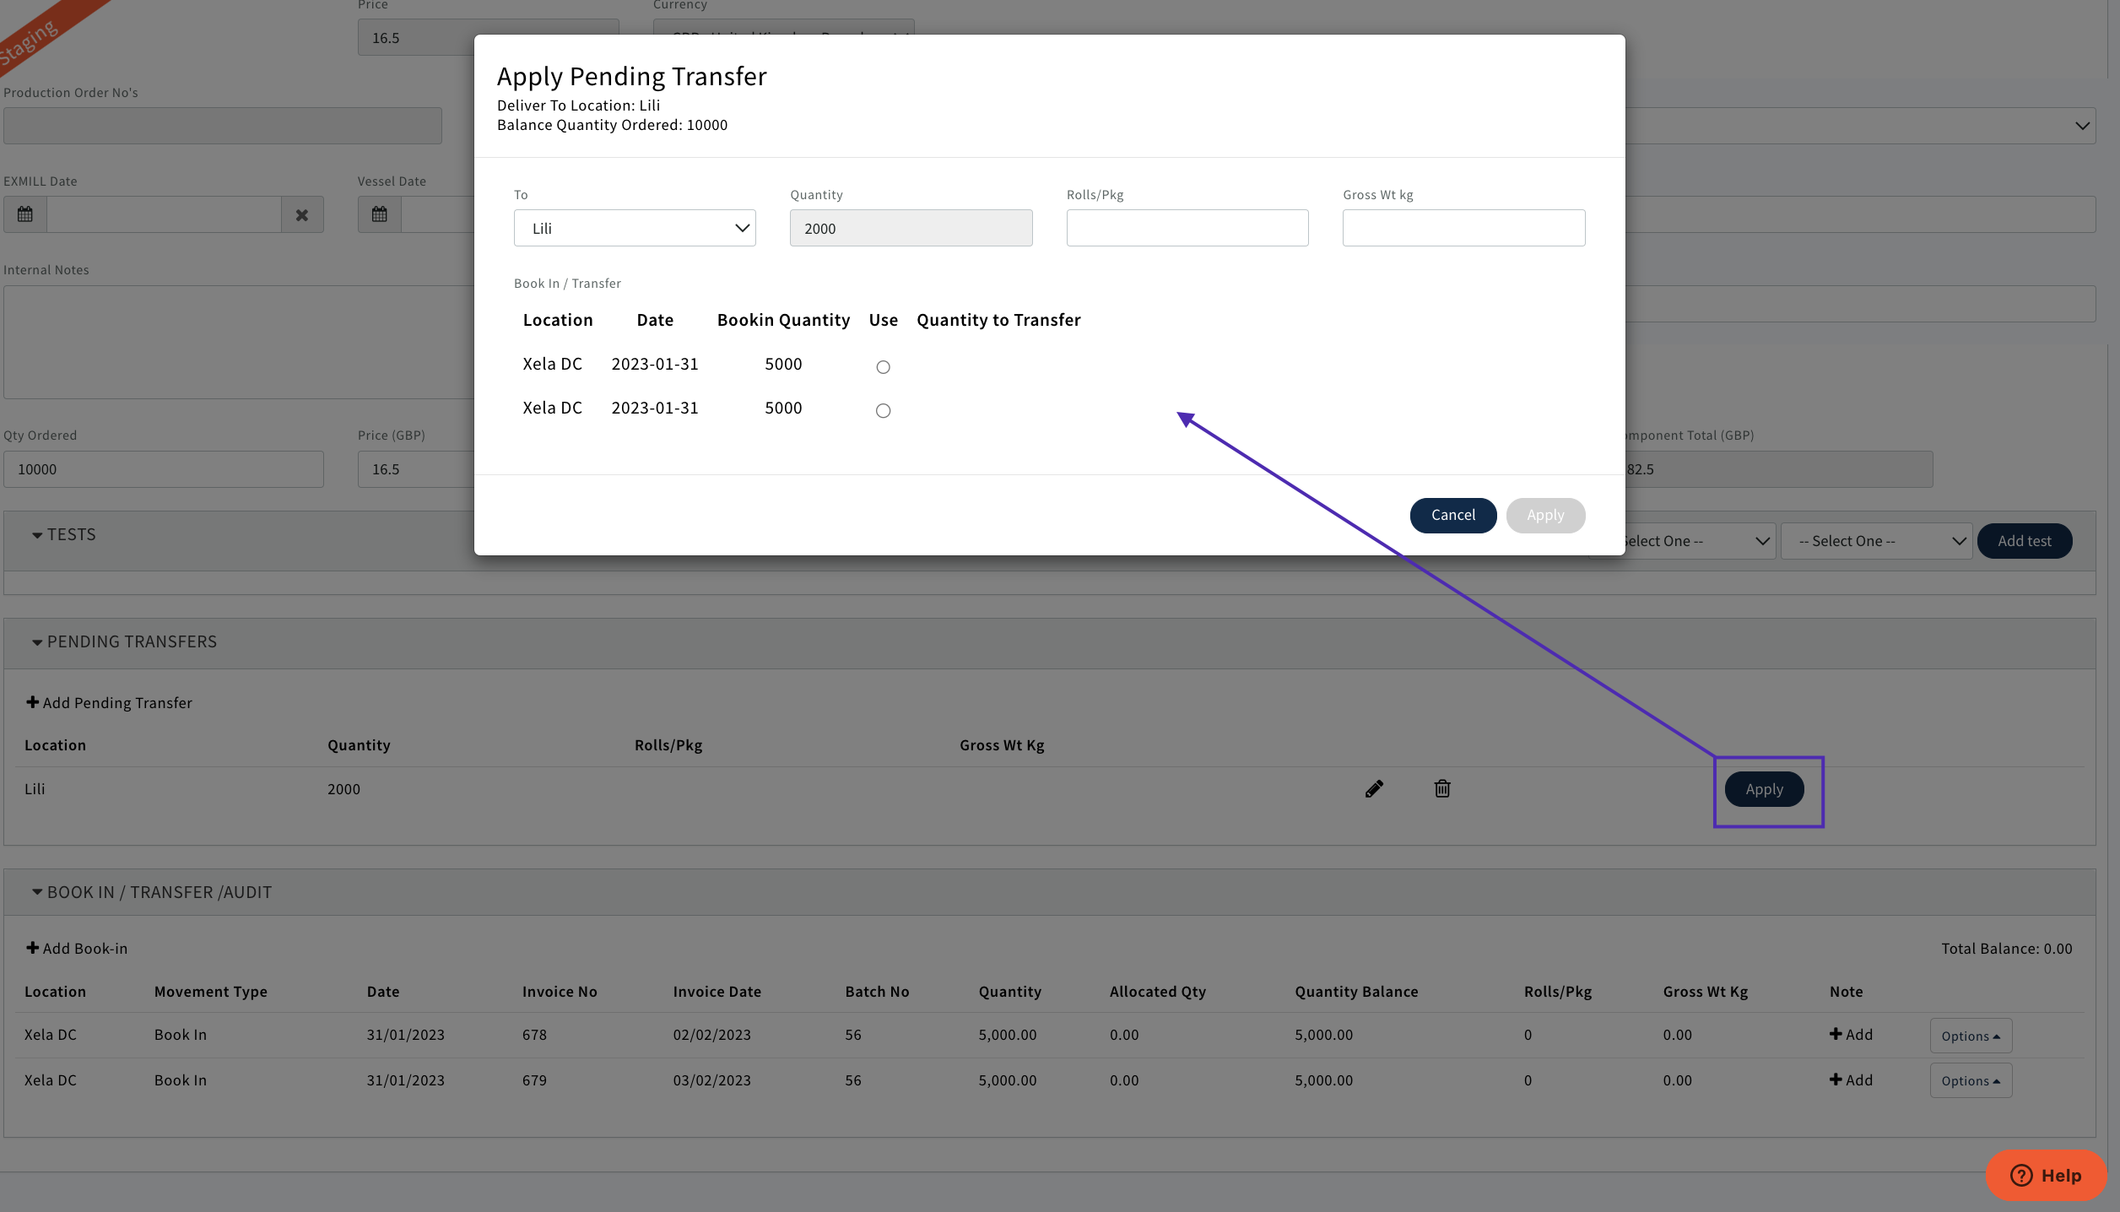
Task: Open the rightmost Select One test dropdown
Action: pos(1875,540)
